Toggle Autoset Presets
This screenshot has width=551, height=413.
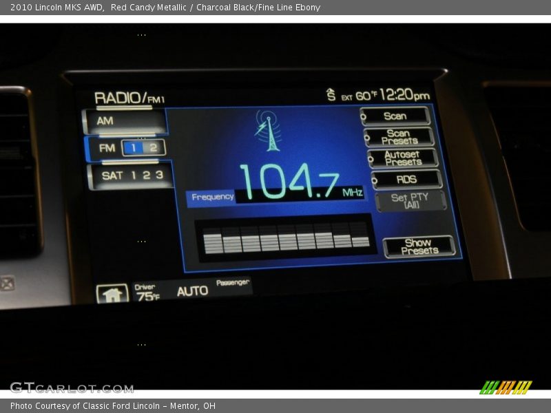[x=403, y=158]
